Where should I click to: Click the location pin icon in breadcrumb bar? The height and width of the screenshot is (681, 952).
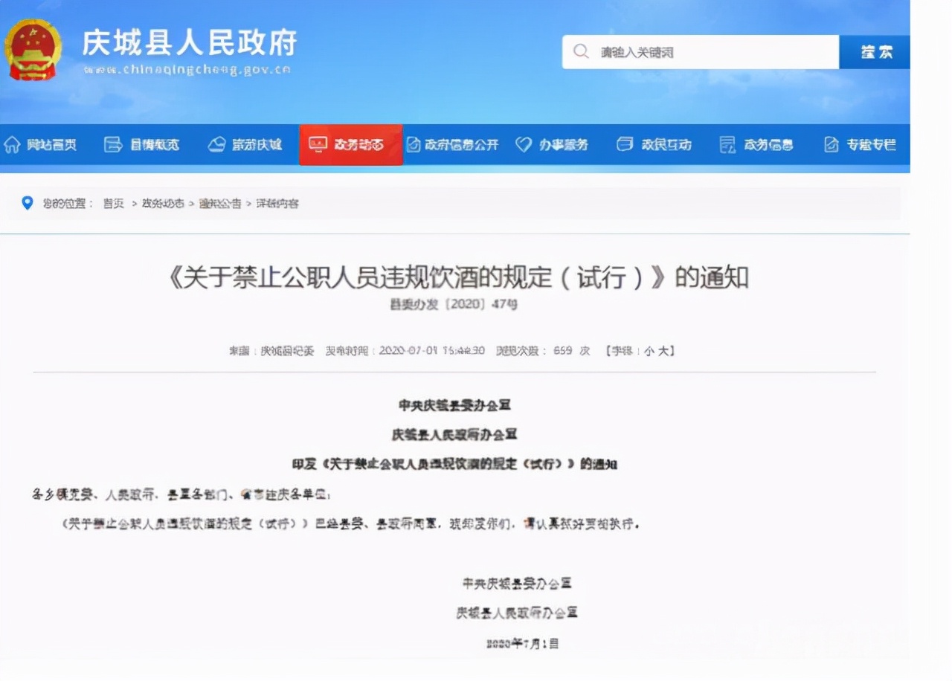tap(28, 202)
